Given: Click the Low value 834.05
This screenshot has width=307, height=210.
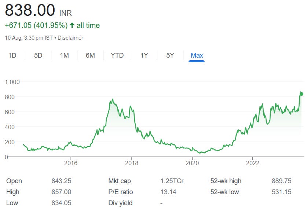Looking at the screenshot, I should pos(62,203).
